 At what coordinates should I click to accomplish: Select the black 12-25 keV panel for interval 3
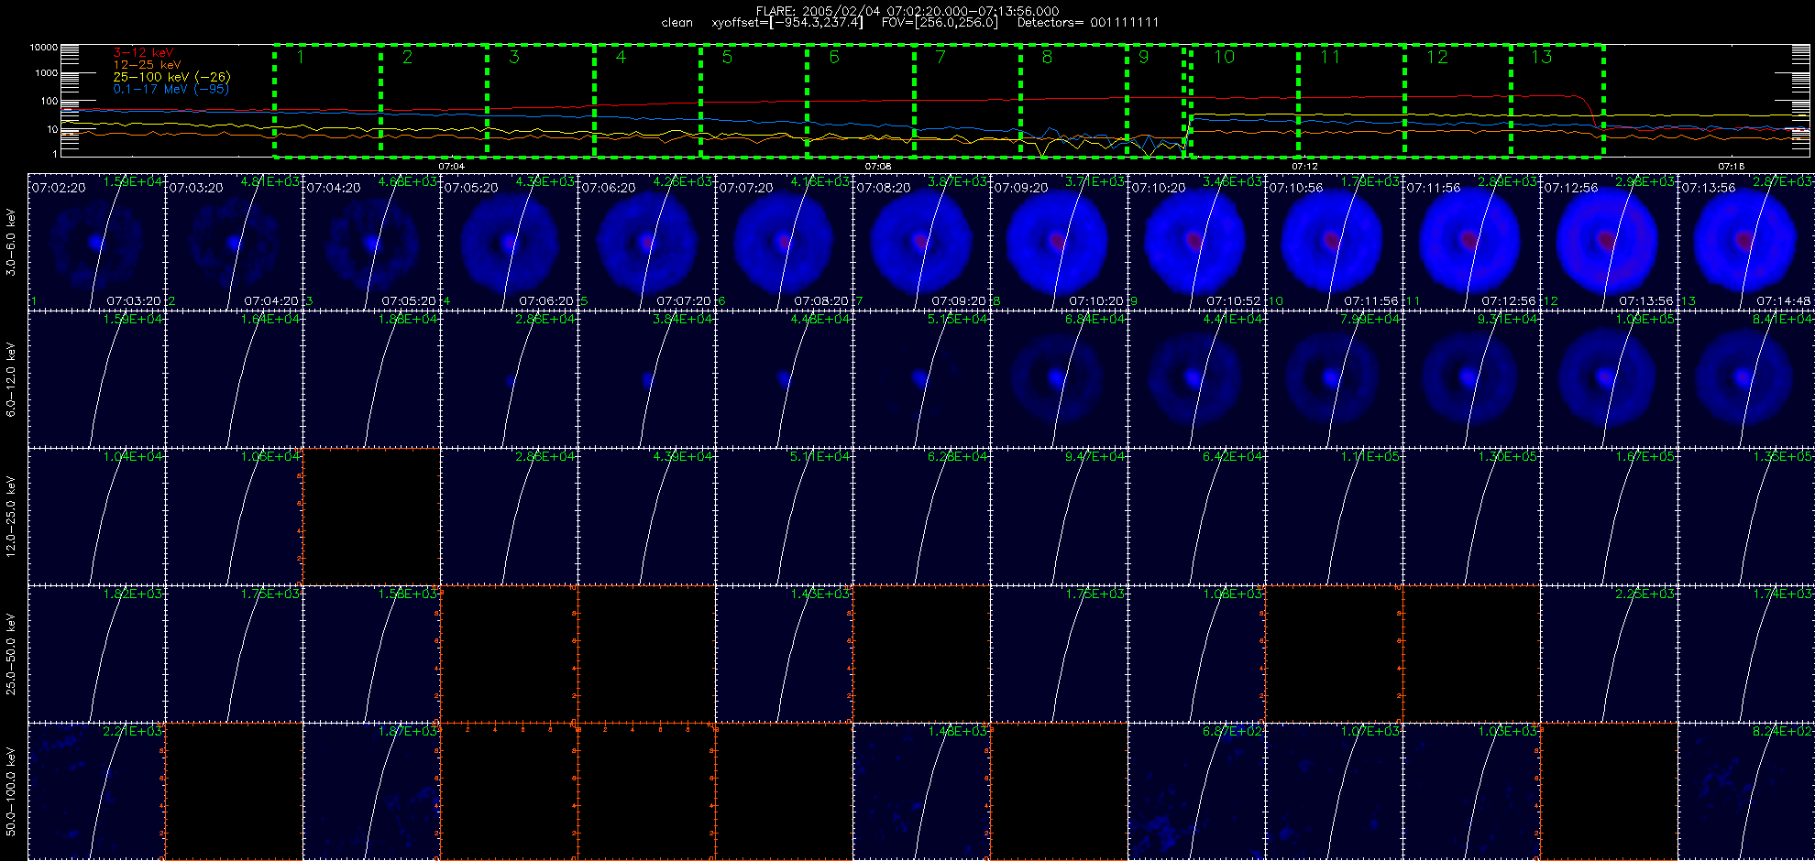(x=371, y=517)
